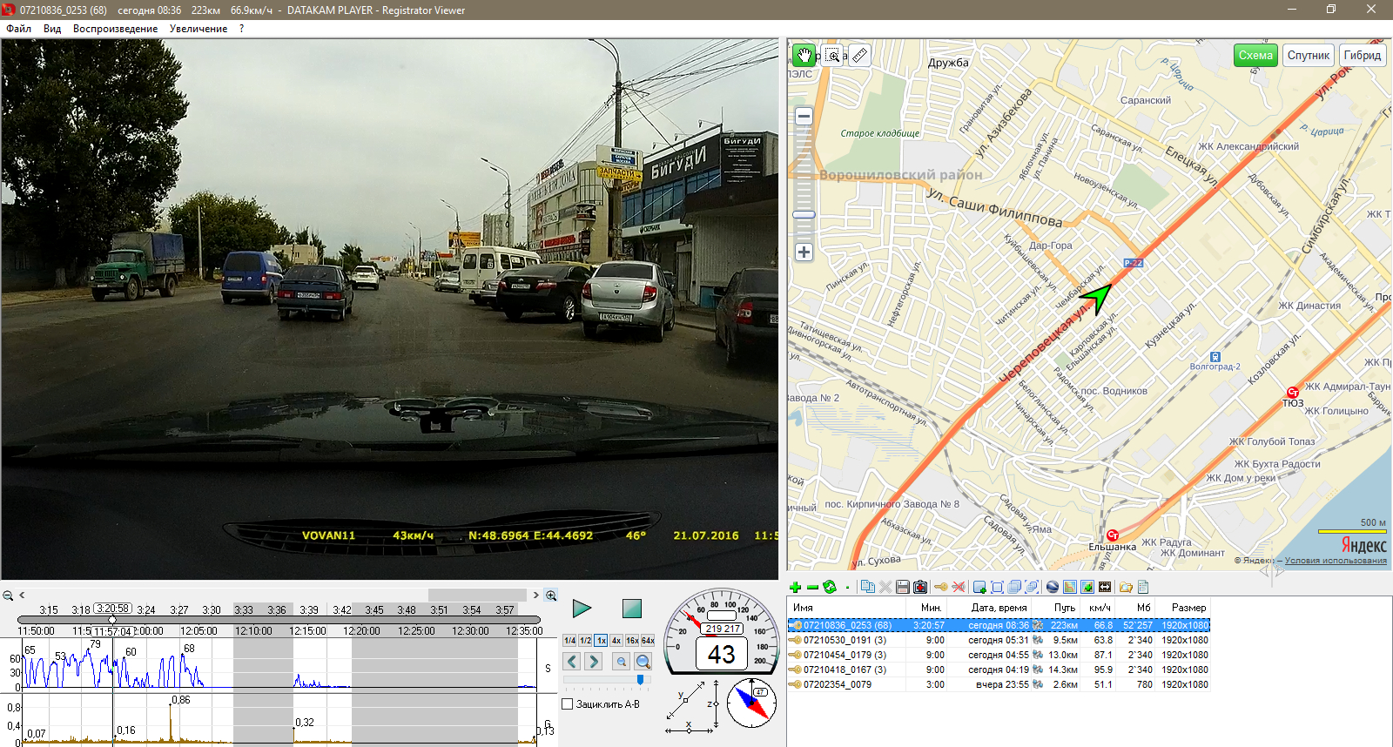Open the Воспроизведение menu
The image size is (1393, 747).
(x=115, y=29)
